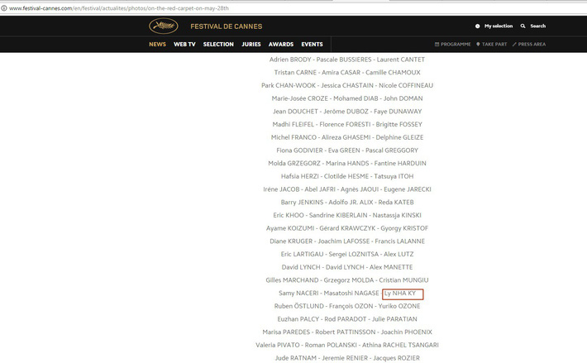Open the EVENTS menu item
This screenshot has height=363, width=587.
click(312, 44)
